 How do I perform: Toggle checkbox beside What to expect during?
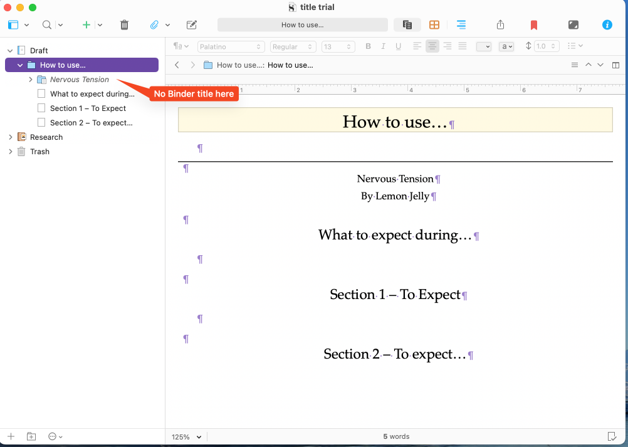[x=41, y=94]
